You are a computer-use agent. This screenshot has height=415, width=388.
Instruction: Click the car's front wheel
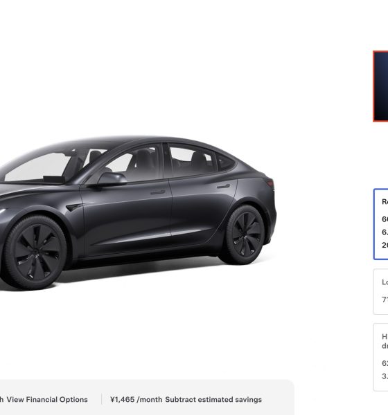[35, 252]
